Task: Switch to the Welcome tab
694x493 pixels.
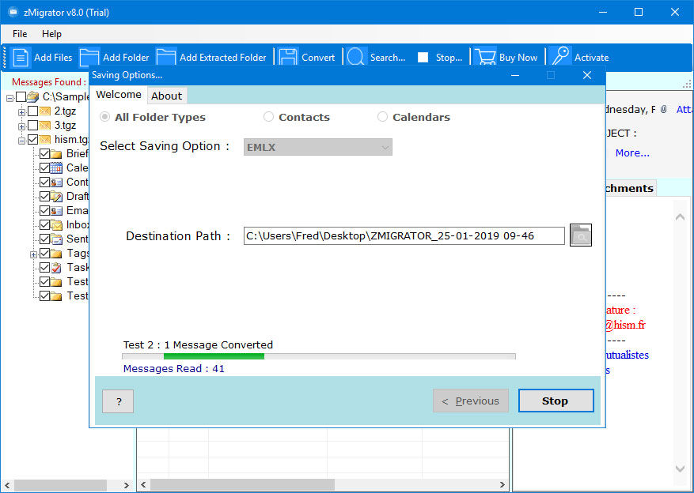Action: tap(119, 95)
